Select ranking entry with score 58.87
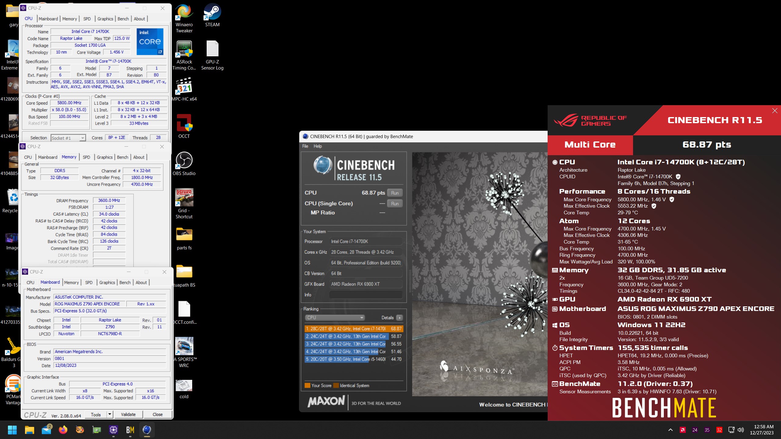Image resolution: width=781 pixels, height=439 pixels. coord(354,336)
